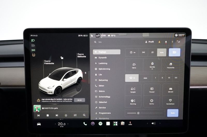Screen dimensions: 207x137
Task: Toggle Sentry mode
Action: [x=152, y=102]
